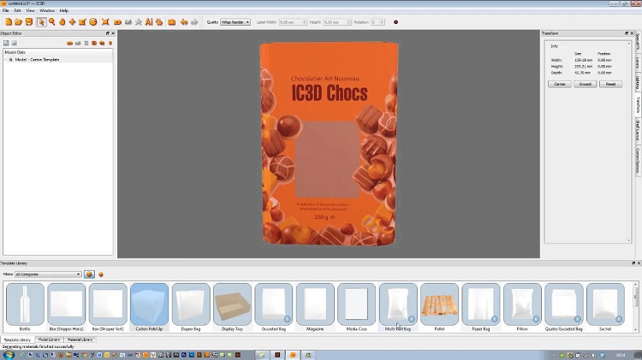Create a new document with the toolbar icon

(x=9, y=22)
